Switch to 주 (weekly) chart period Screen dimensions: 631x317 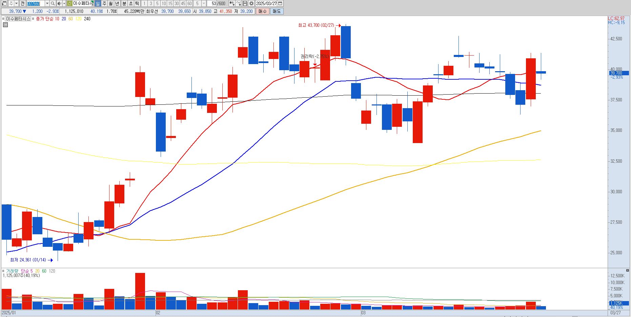point(104,3)
